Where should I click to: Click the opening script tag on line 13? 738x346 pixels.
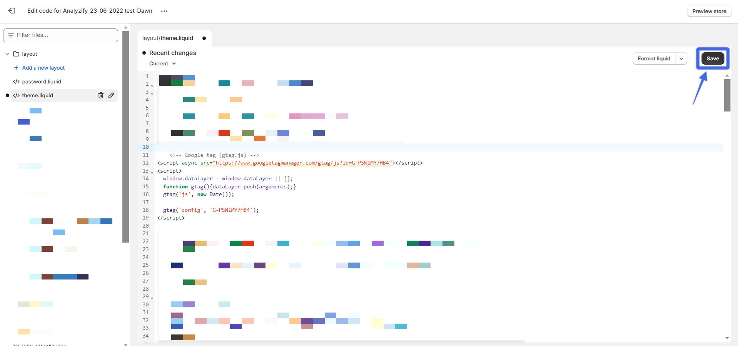(169, 171)
